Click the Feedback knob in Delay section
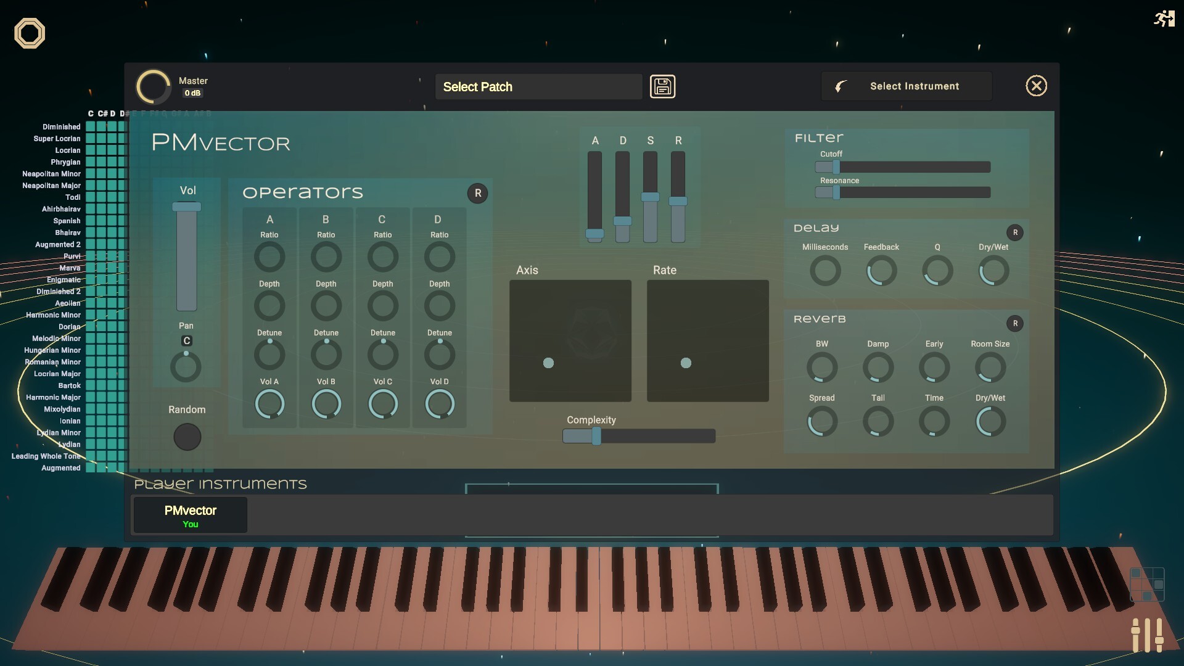The width and height of the screenshot is (1184, 666). pyautogui.click(x=881, y=271)
